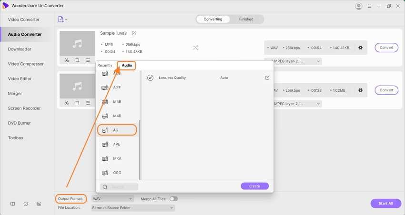Expand first file's MPEG layer-2 dropdown

[295, 61]
